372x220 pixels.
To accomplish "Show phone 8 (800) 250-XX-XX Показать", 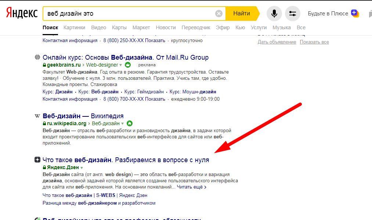I will coord(134,41).
